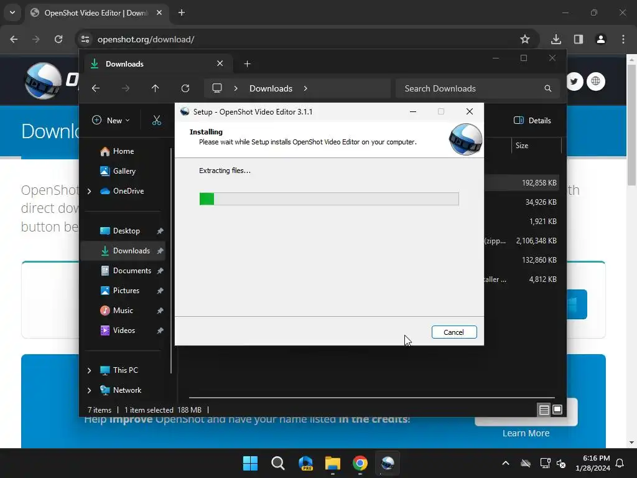Image resolution: width=637 pixels, height=478 pixels.
Task: Toggle Chrome side panel
Action: pyautogui.click(x=579, y=39)
